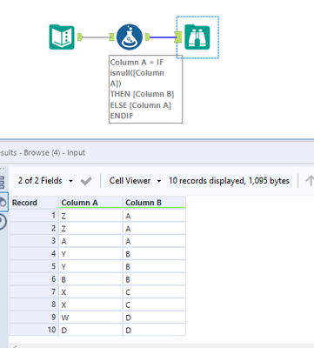Sort by the Column B header
The width and height of the screenshot is (314, 348).
(x=154, y=203)
